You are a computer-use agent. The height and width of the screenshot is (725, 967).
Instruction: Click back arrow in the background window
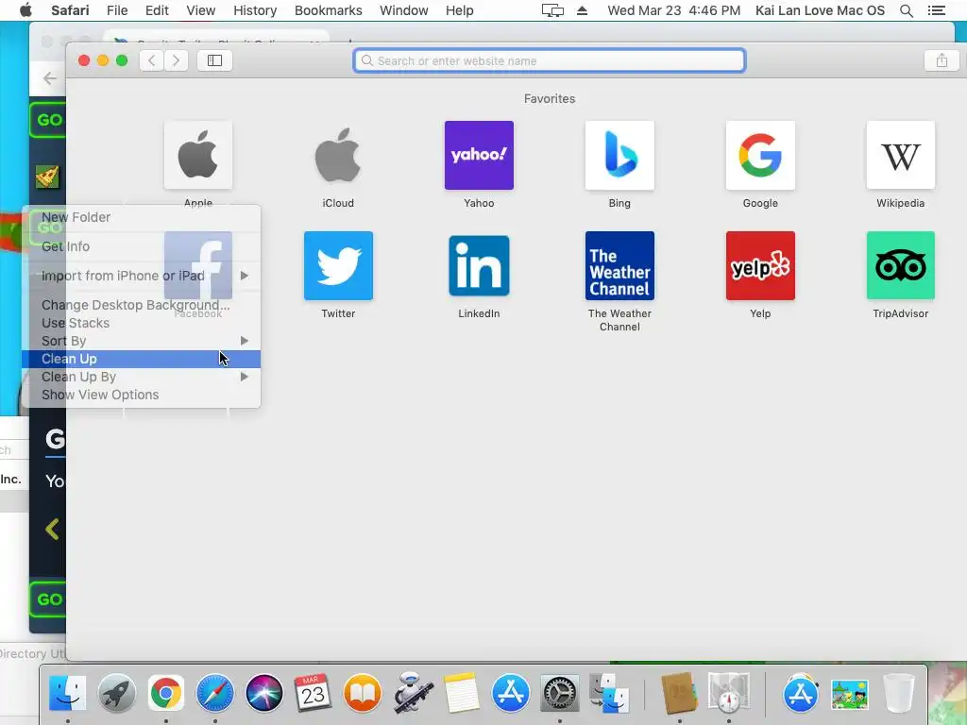coord(49,78)
